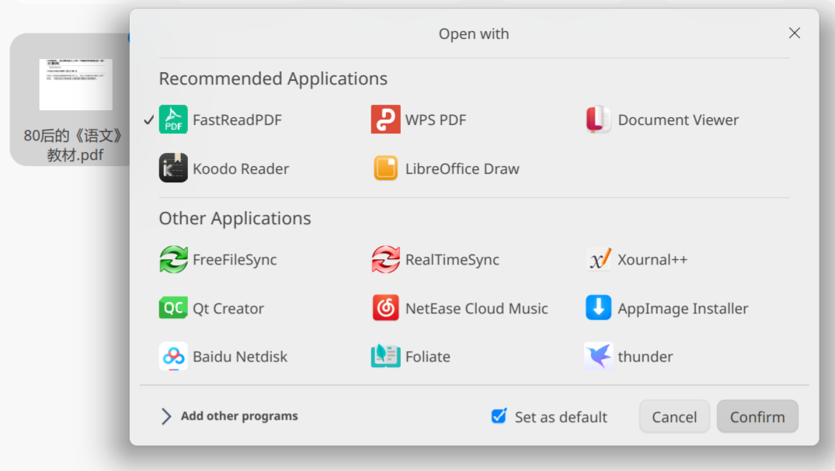Pick the NetEase Cloud Music icon
The width and height of the screenshot is (835, 471).
point(385,307)
